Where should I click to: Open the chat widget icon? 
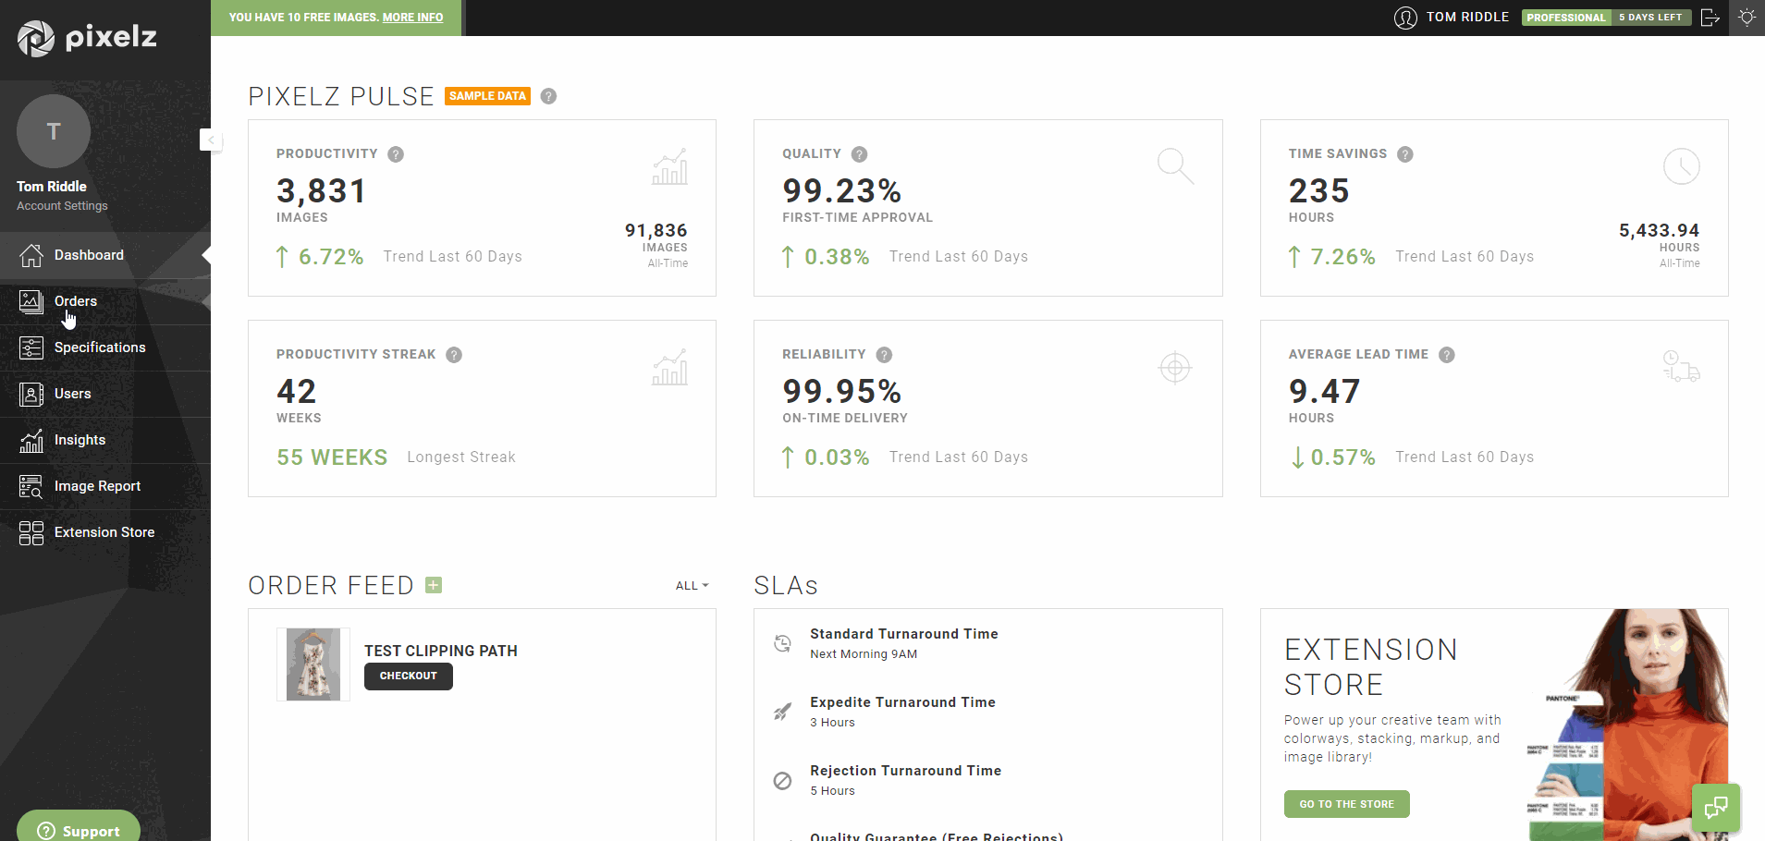(x=1716, y=808)
